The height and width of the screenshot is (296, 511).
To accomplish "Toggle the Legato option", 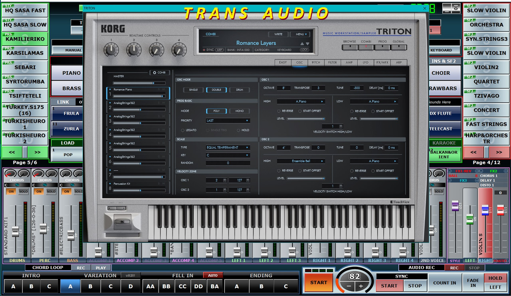I will pos(182,130).
